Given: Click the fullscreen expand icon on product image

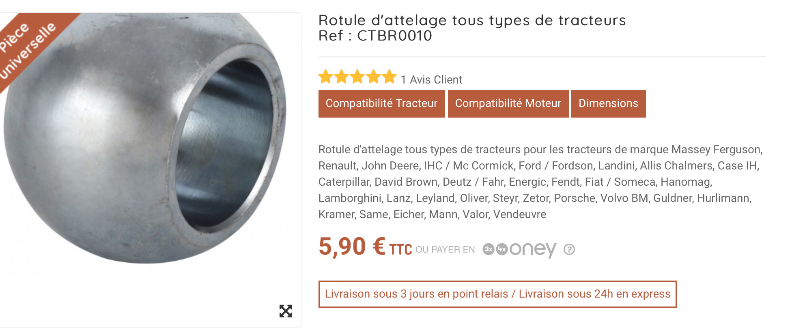Looking at the screenshot, I should [286, 311].
